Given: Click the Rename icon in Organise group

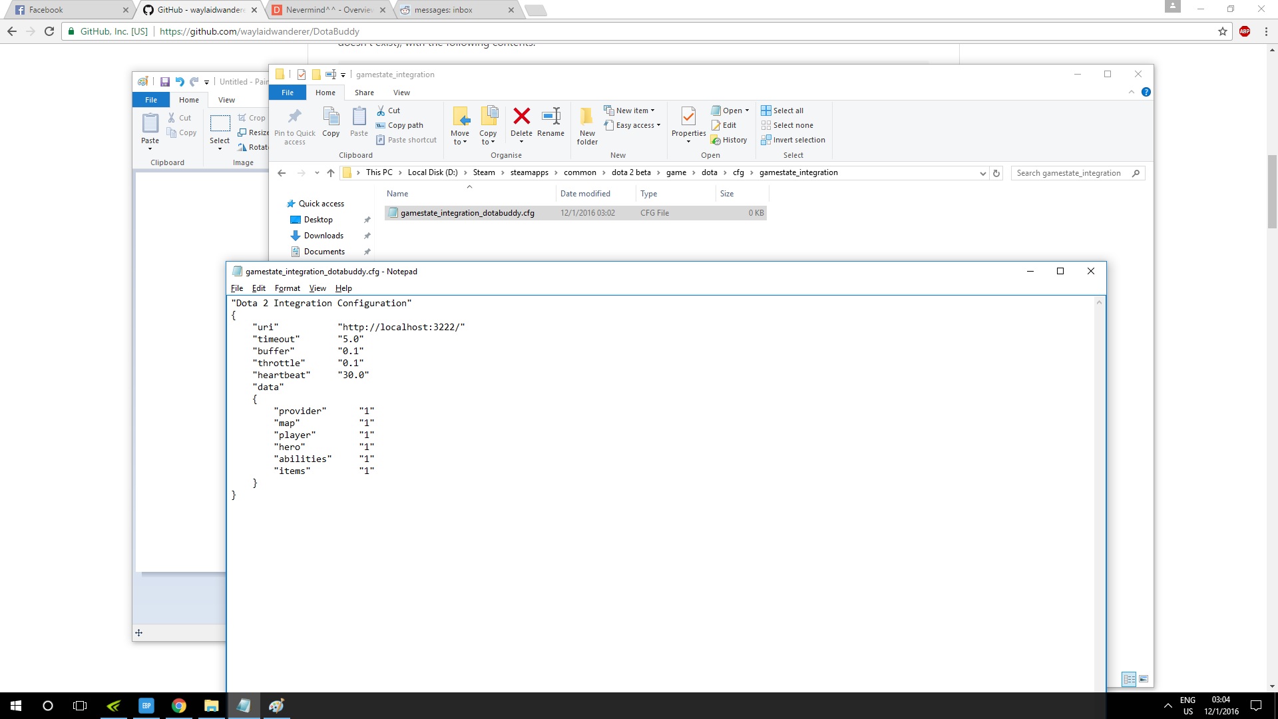Looking at the screenshot, I should pos(550,117).
